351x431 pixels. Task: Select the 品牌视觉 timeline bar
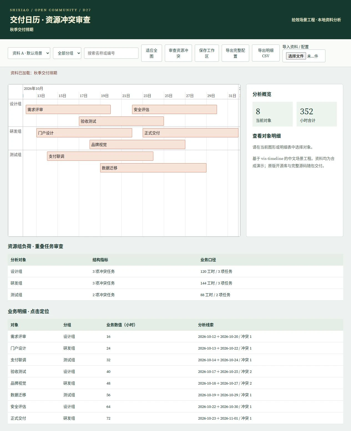point(137,145)
